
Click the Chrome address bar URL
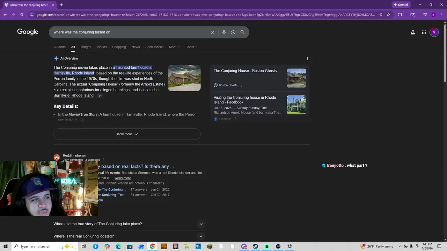[x=205, y=15]
